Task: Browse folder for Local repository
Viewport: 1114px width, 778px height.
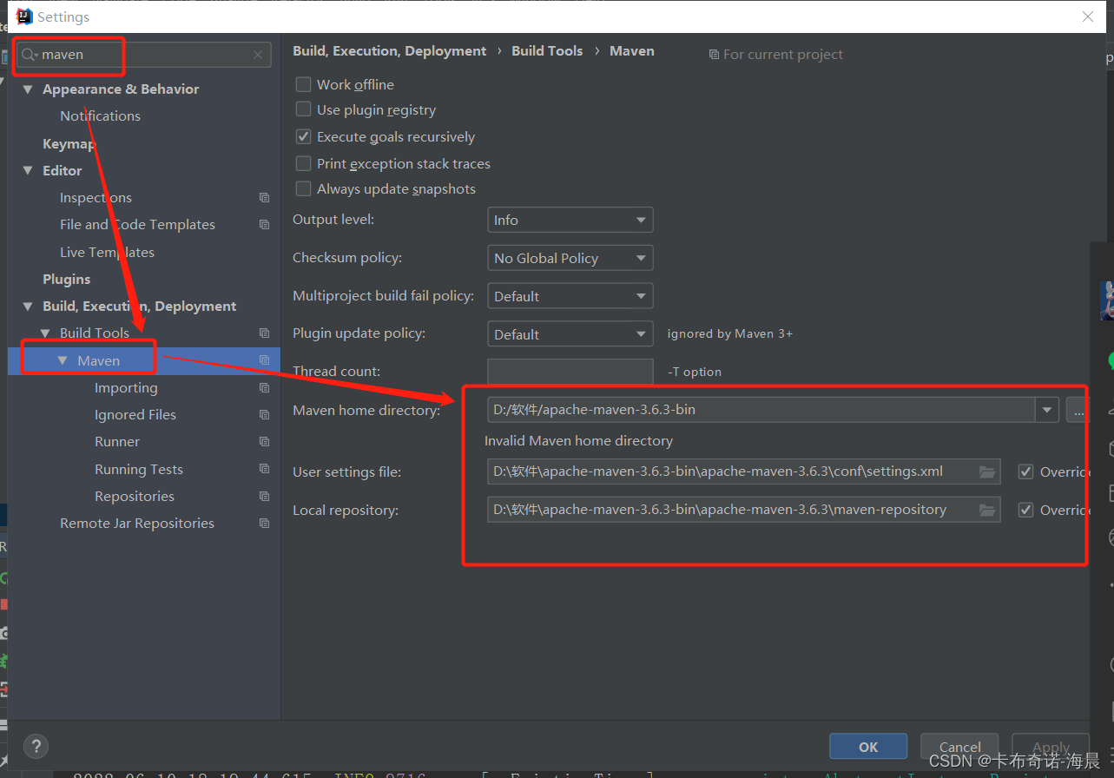Action: point(986,510)
